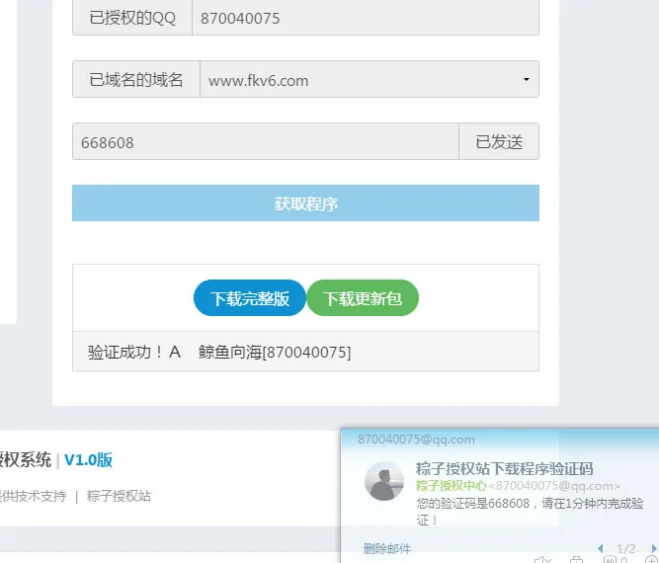Click the 获取程序 button
The width and height of the screenshot is (659, 563).
[305, 203]
